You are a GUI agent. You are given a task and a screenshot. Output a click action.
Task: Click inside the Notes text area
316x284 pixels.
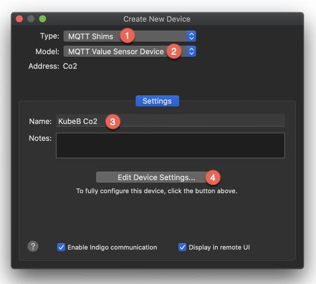coord(171,145)
